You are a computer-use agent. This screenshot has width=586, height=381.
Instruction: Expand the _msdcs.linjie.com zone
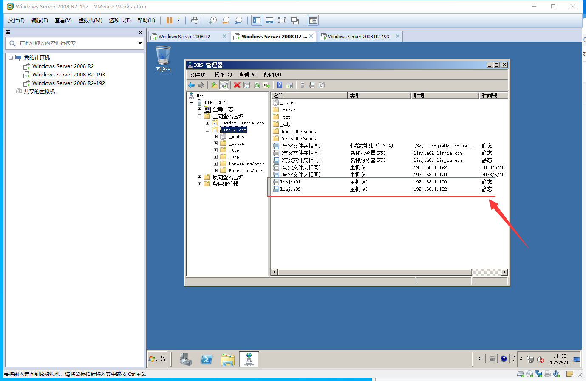(208, 123)
